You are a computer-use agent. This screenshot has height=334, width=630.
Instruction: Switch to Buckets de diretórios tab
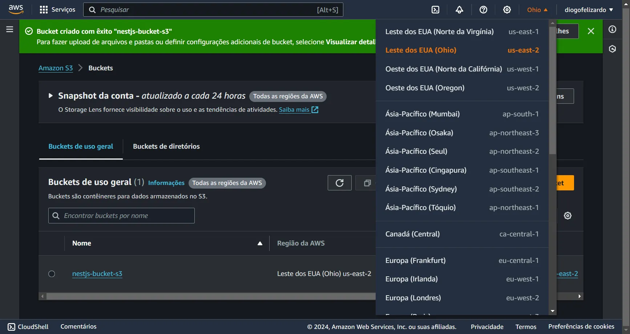click(166, 147)
